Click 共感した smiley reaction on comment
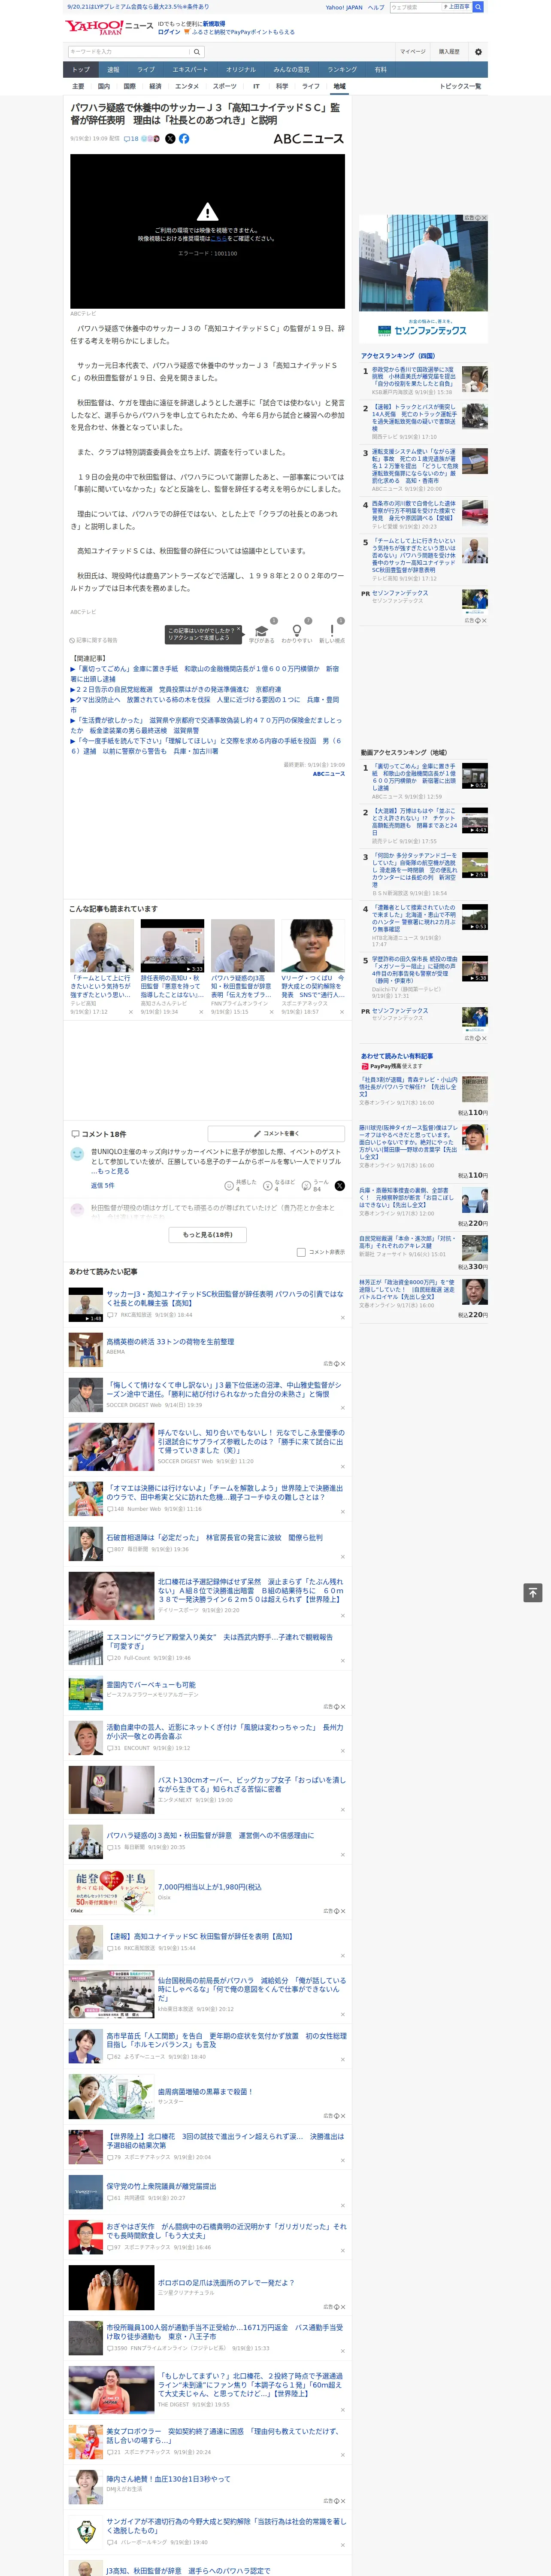 click(242, 1185)
